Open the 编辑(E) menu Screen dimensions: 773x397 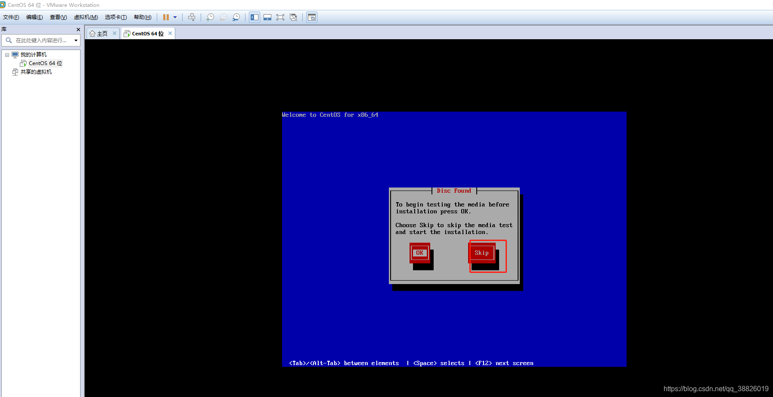coord(34,17)
